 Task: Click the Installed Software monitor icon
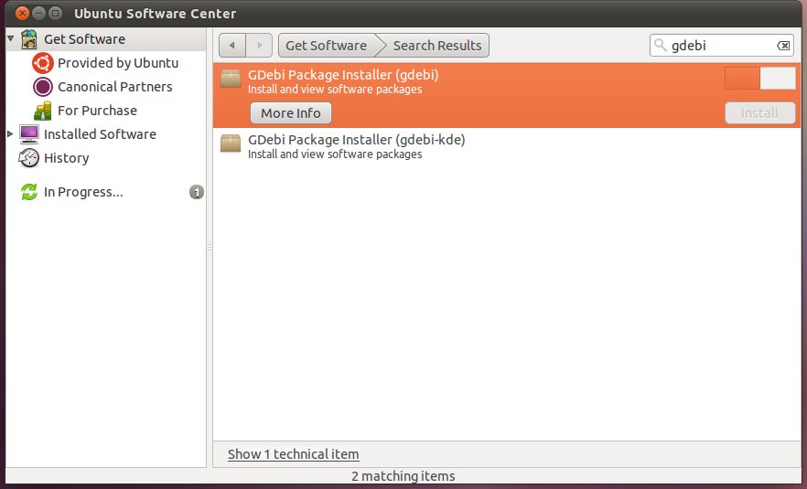(29, 134)
